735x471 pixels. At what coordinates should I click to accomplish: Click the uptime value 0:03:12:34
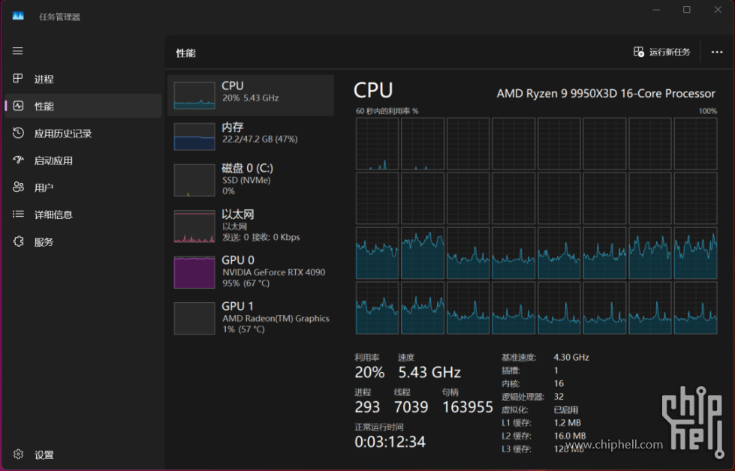[390, 442]
